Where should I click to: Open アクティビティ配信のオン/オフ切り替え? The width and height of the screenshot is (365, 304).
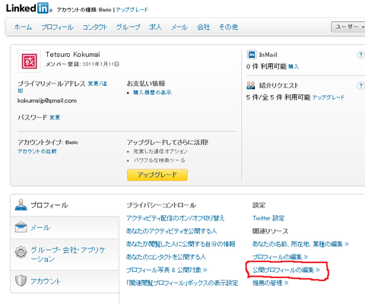pyautogui.click(x=176, y=218)
